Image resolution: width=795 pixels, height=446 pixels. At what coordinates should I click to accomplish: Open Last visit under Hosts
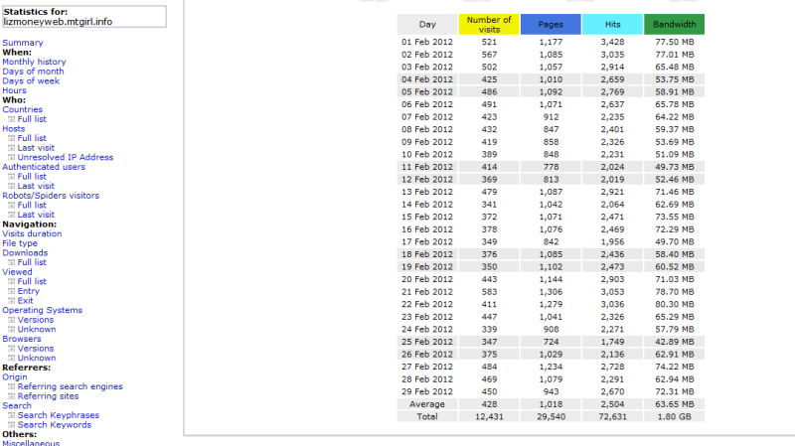(36, 148)
